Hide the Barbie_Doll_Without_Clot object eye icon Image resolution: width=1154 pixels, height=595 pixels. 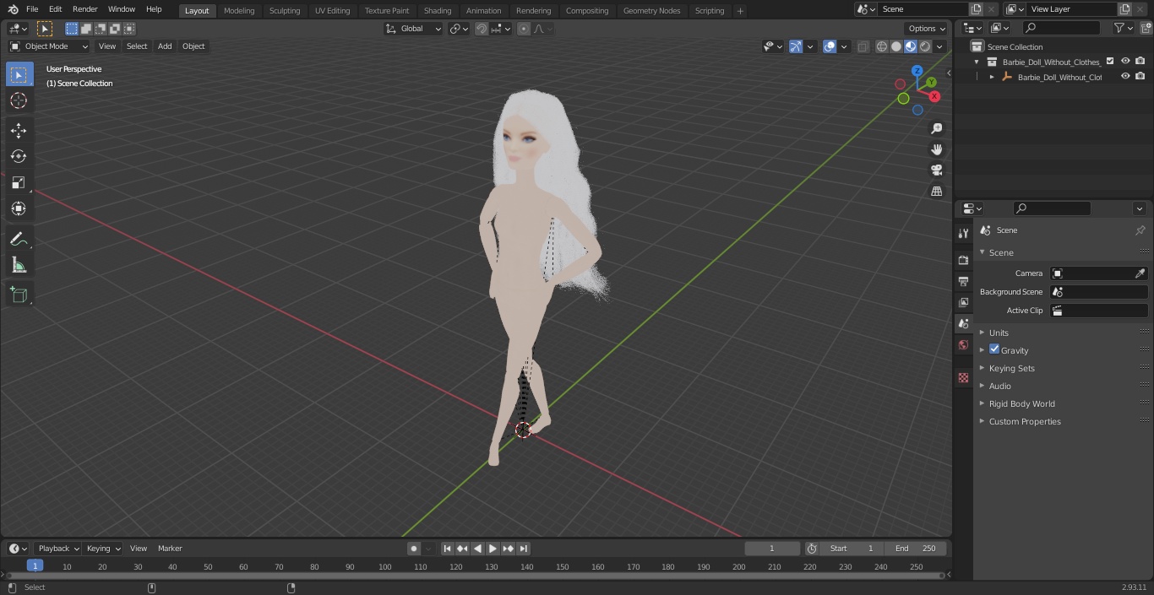(1125, 77)
